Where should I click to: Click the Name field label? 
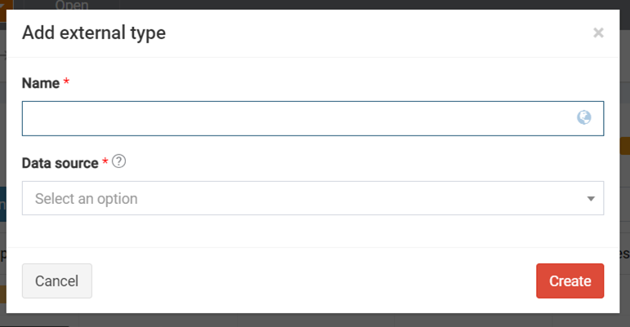coord(41,82)
